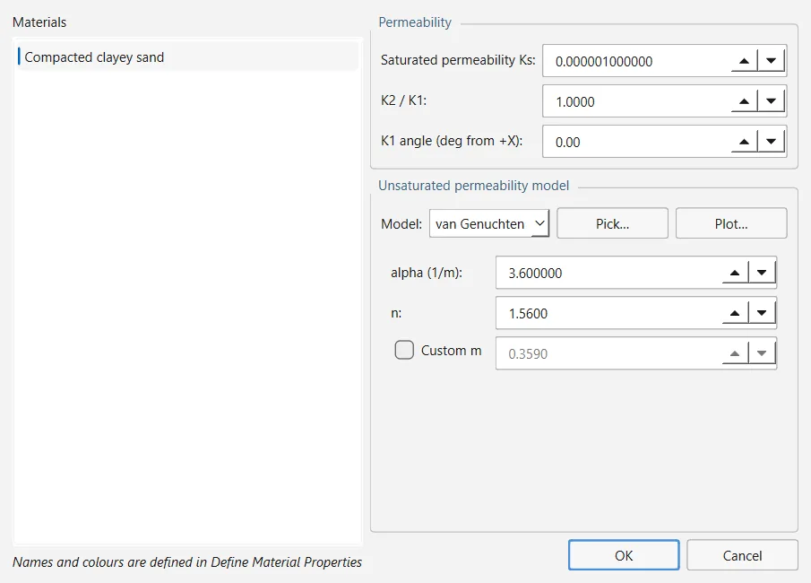Click the note about Define Material Properties
811x583 pixels.
[x=187, y=562]
